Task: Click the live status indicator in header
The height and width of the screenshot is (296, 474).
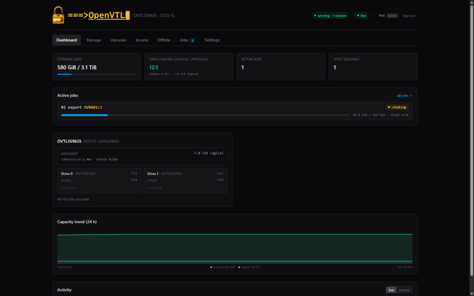Action: [362, 16]
